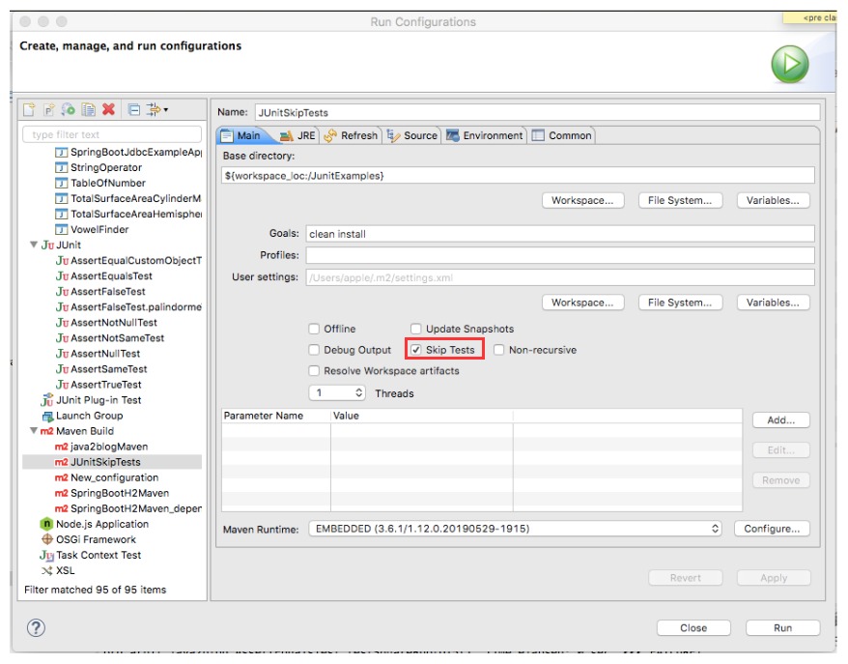Select the java2blogMaven configuration
This screenshot has width=848, height=664.
pos(101,447)
